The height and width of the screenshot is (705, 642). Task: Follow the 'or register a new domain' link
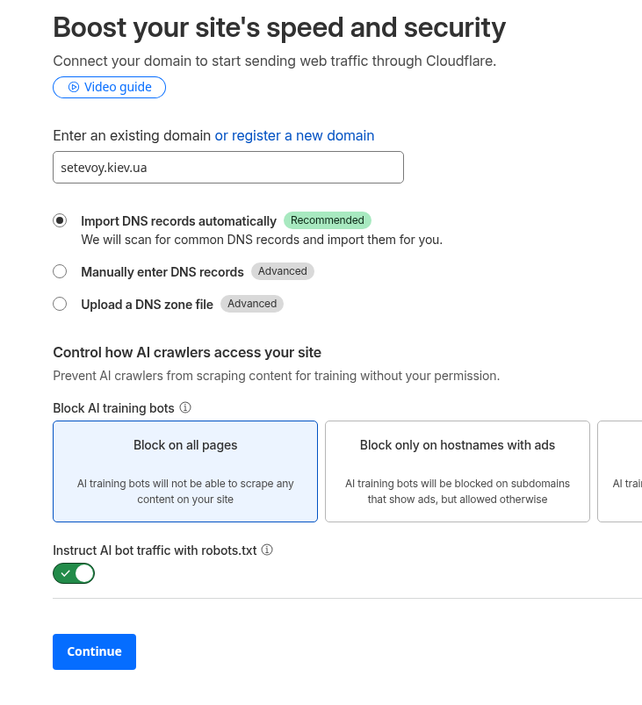[294, 135]
